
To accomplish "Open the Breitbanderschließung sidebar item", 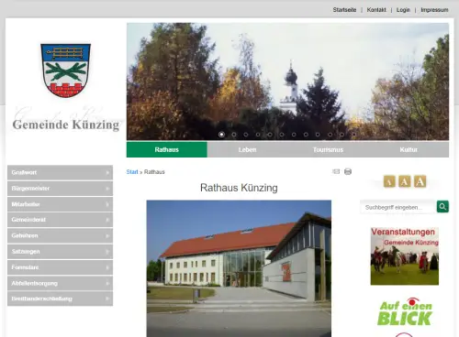I will pos(60,299).
